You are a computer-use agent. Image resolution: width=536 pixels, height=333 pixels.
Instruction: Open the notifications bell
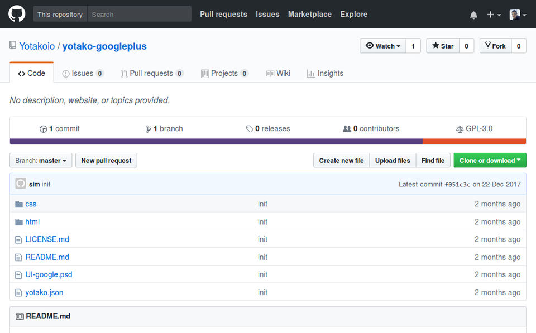click(x=473, y=15)
